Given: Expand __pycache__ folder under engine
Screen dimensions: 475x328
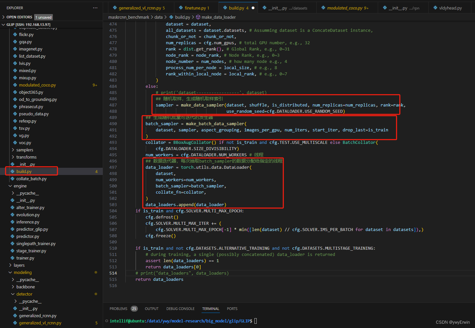Looking at the screenshot, I should (13, 193).
